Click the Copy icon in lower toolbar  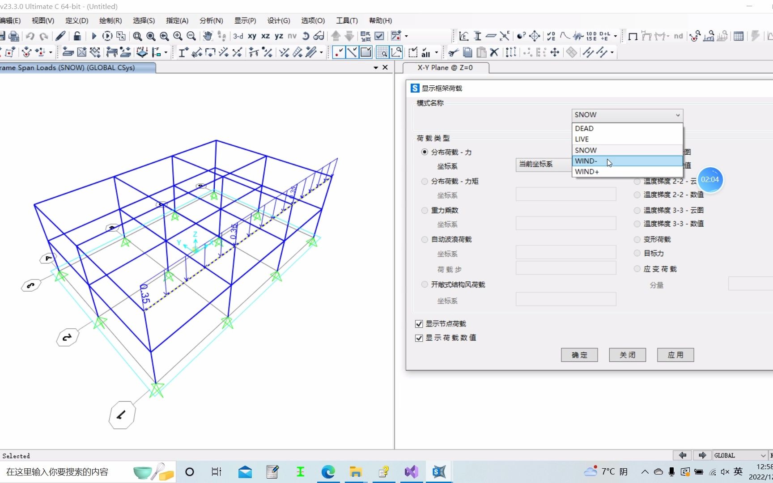point(467,52)
